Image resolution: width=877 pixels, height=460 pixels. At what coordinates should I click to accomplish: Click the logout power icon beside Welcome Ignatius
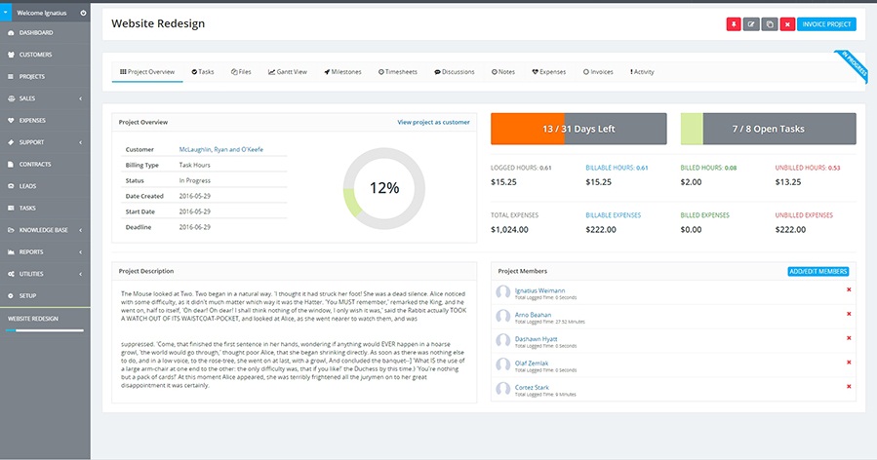(83, 13)
